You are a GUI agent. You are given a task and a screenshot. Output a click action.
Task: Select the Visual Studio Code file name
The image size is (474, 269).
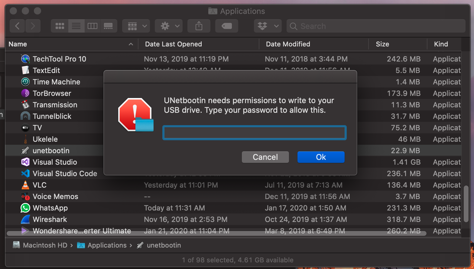coord(65,173)
